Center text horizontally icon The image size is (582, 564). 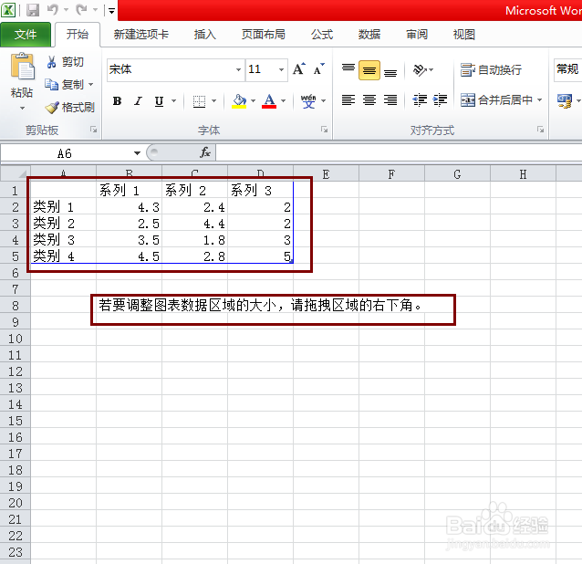(369, 99)
